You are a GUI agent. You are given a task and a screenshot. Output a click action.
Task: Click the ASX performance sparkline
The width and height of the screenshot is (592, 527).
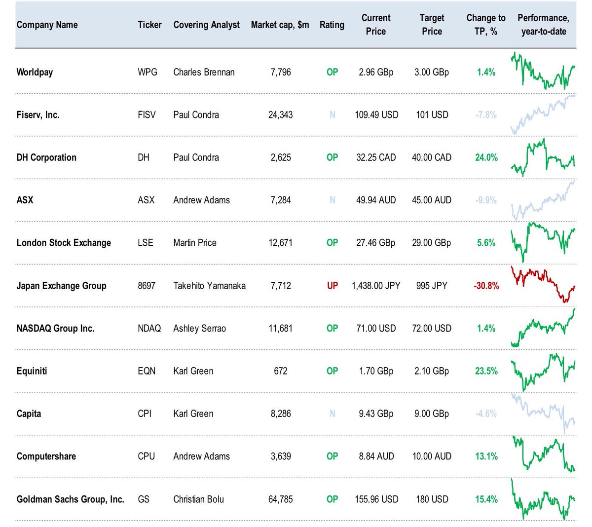click(543, 199)
